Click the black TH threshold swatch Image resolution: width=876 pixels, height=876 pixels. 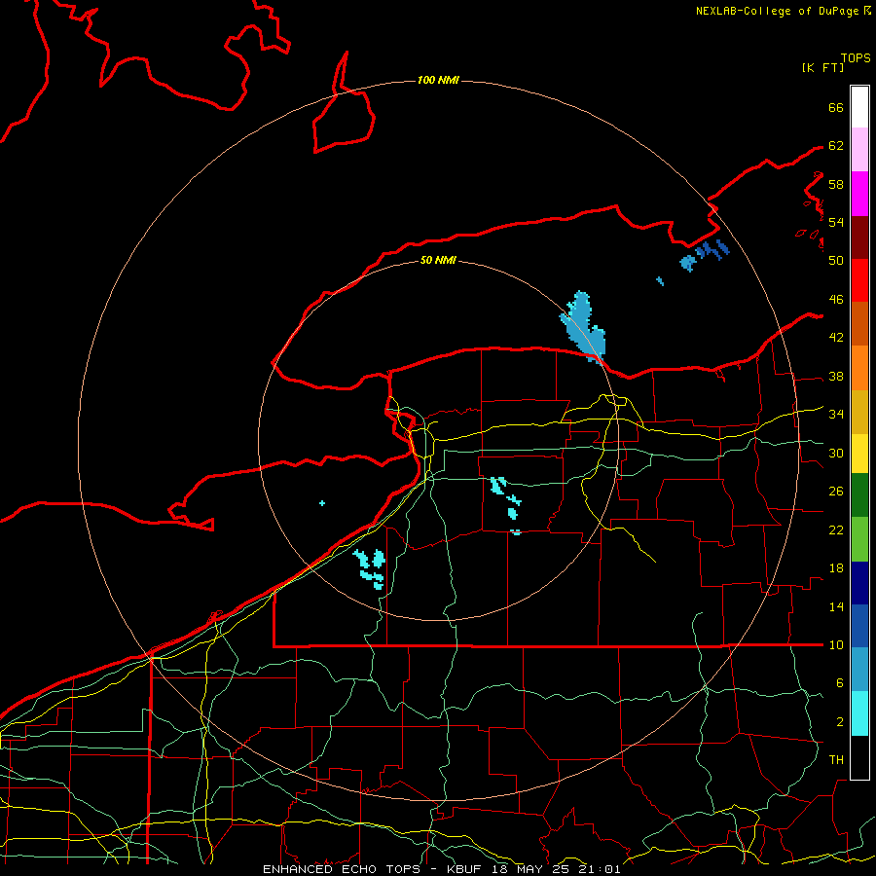coord(859,756)
